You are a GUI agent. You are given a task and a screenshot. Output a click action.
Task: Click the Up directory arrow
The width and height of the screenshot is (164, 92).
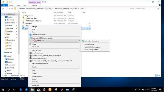pyautogui.click(x=12, y=9)
